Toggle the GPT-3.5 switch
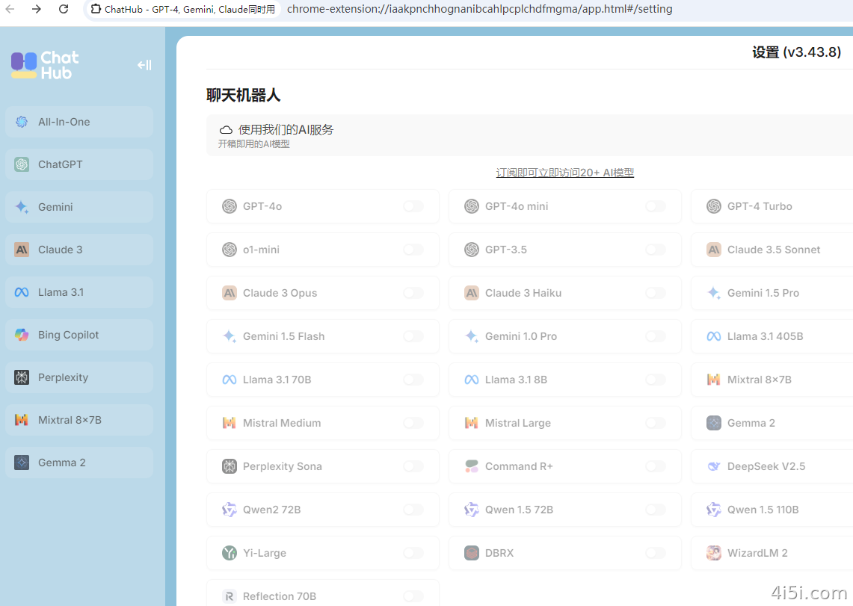The width and height of the screenshot is (853, 606). [x=656, y=250]
